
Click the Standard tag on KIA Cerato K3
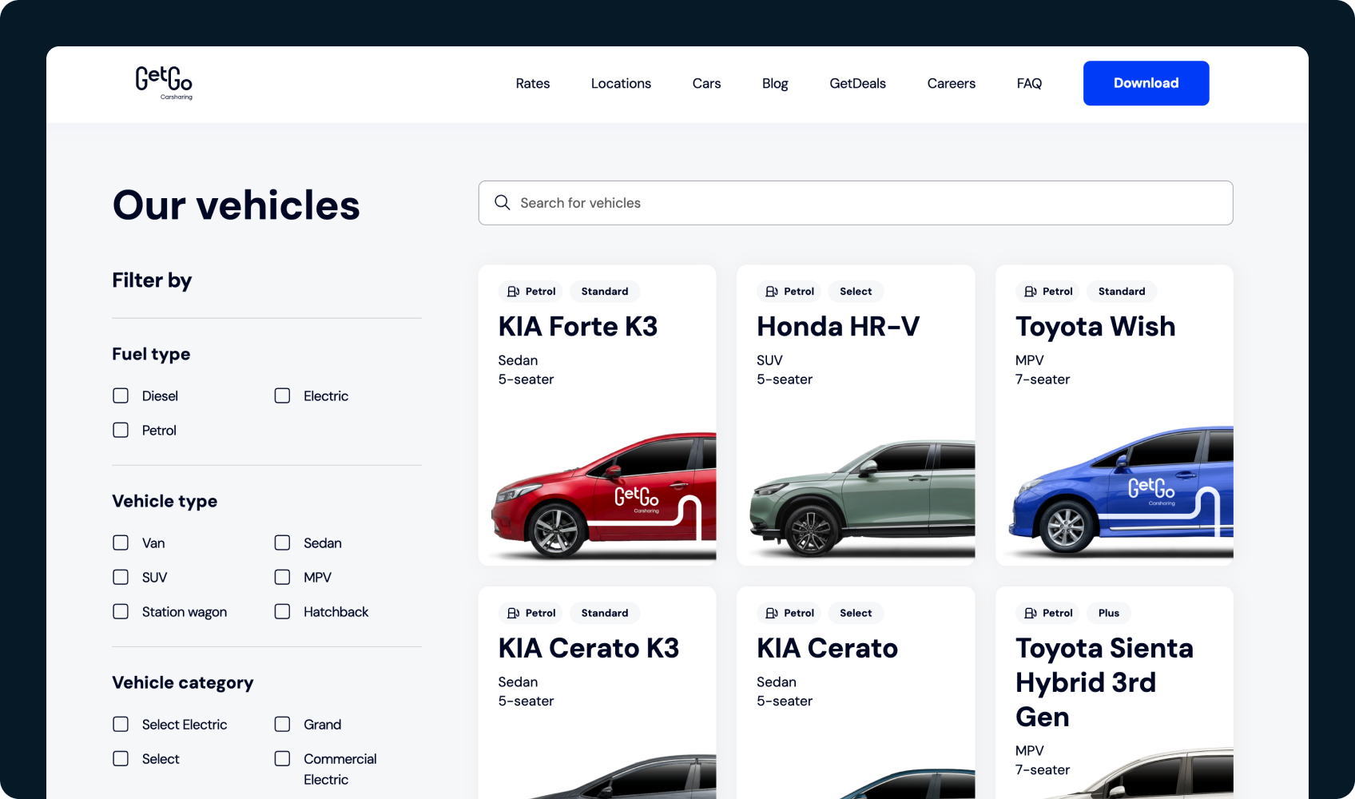pyautogui.click(x=605, y=613)
